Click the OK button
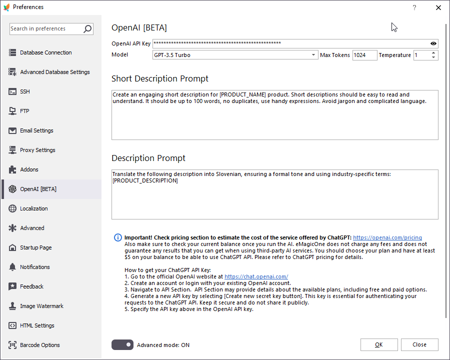 click(x=379, y=344)
